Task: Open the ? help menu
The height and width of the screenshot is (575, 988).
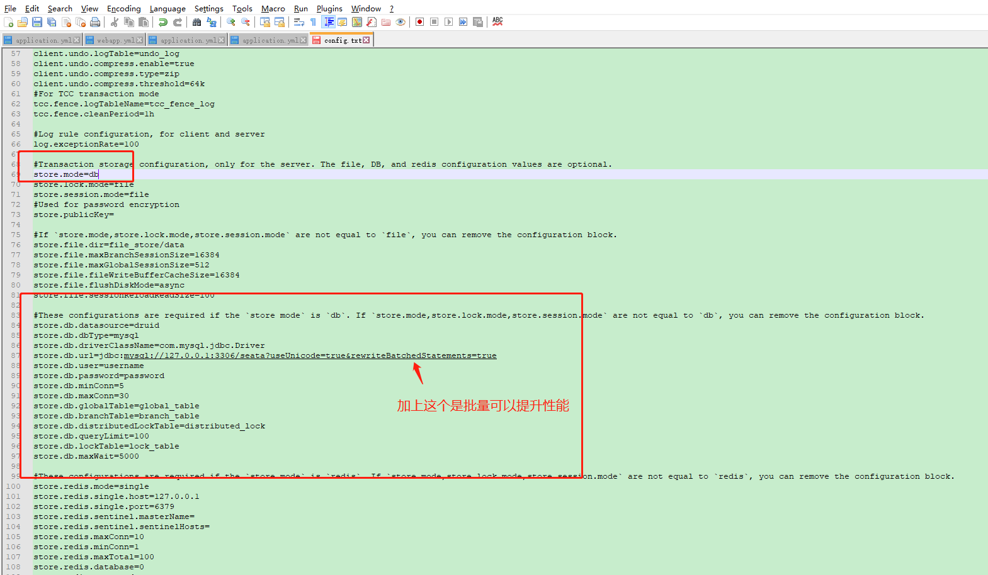Action: click(x=392, y=9)
